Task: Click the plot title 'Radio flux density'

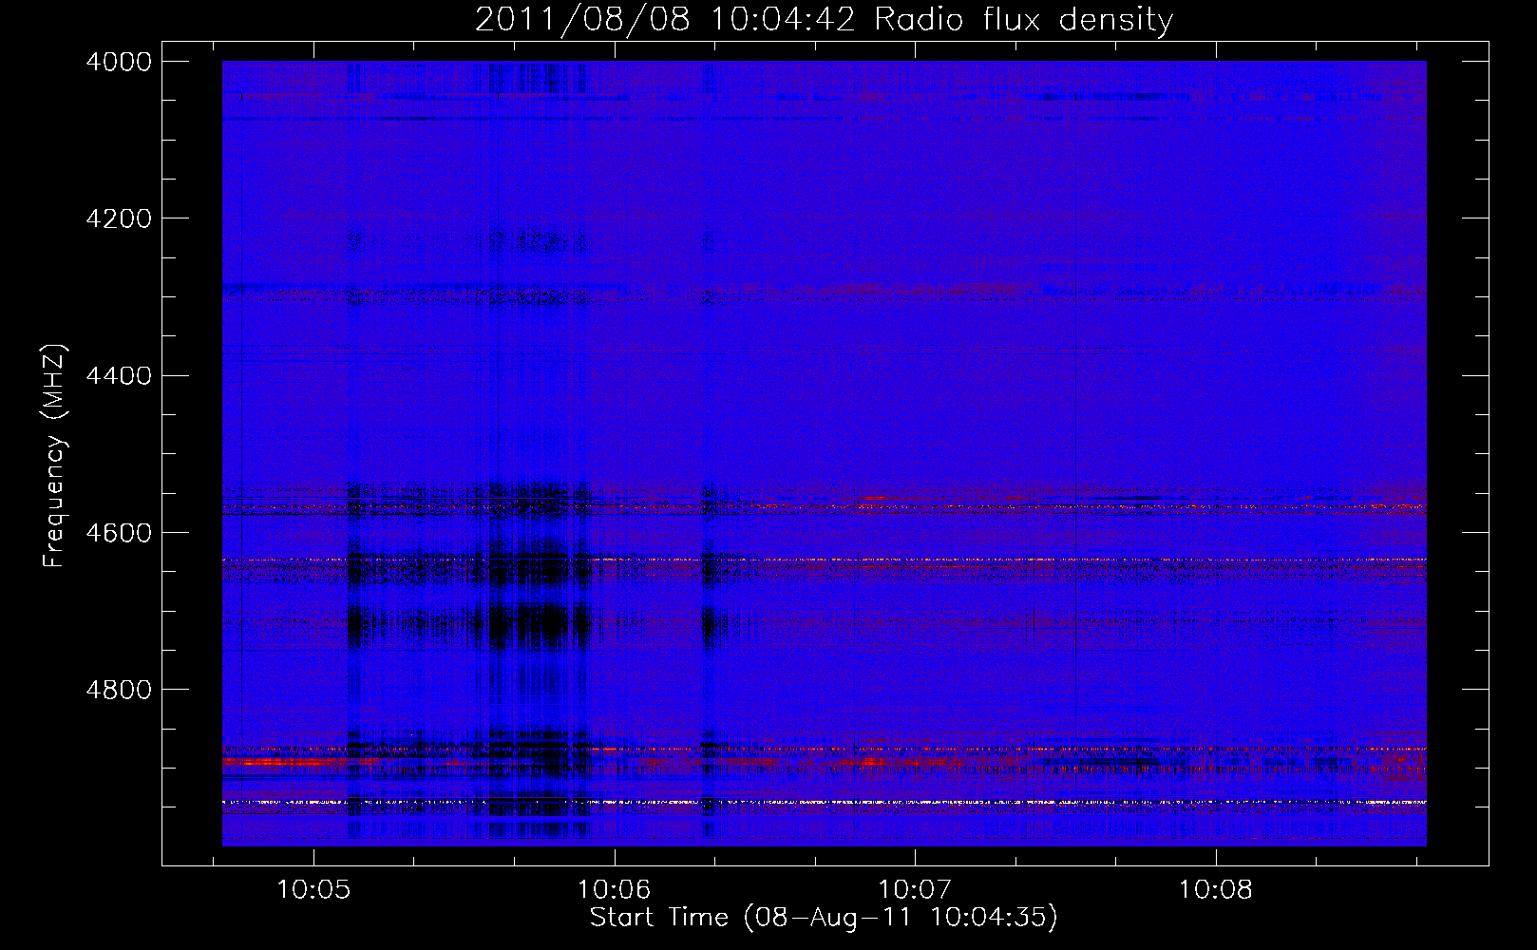Action: pyautogui.click(x=1024, y=20)
